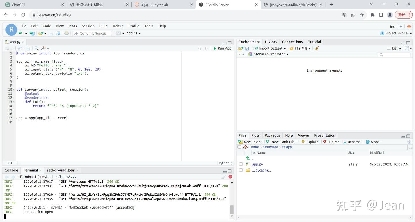This screenshot has width=415, height=222.
Task: Click the terminal vertical scrollbar thumb
Action: pyautogui.click(x=232, y=209)
